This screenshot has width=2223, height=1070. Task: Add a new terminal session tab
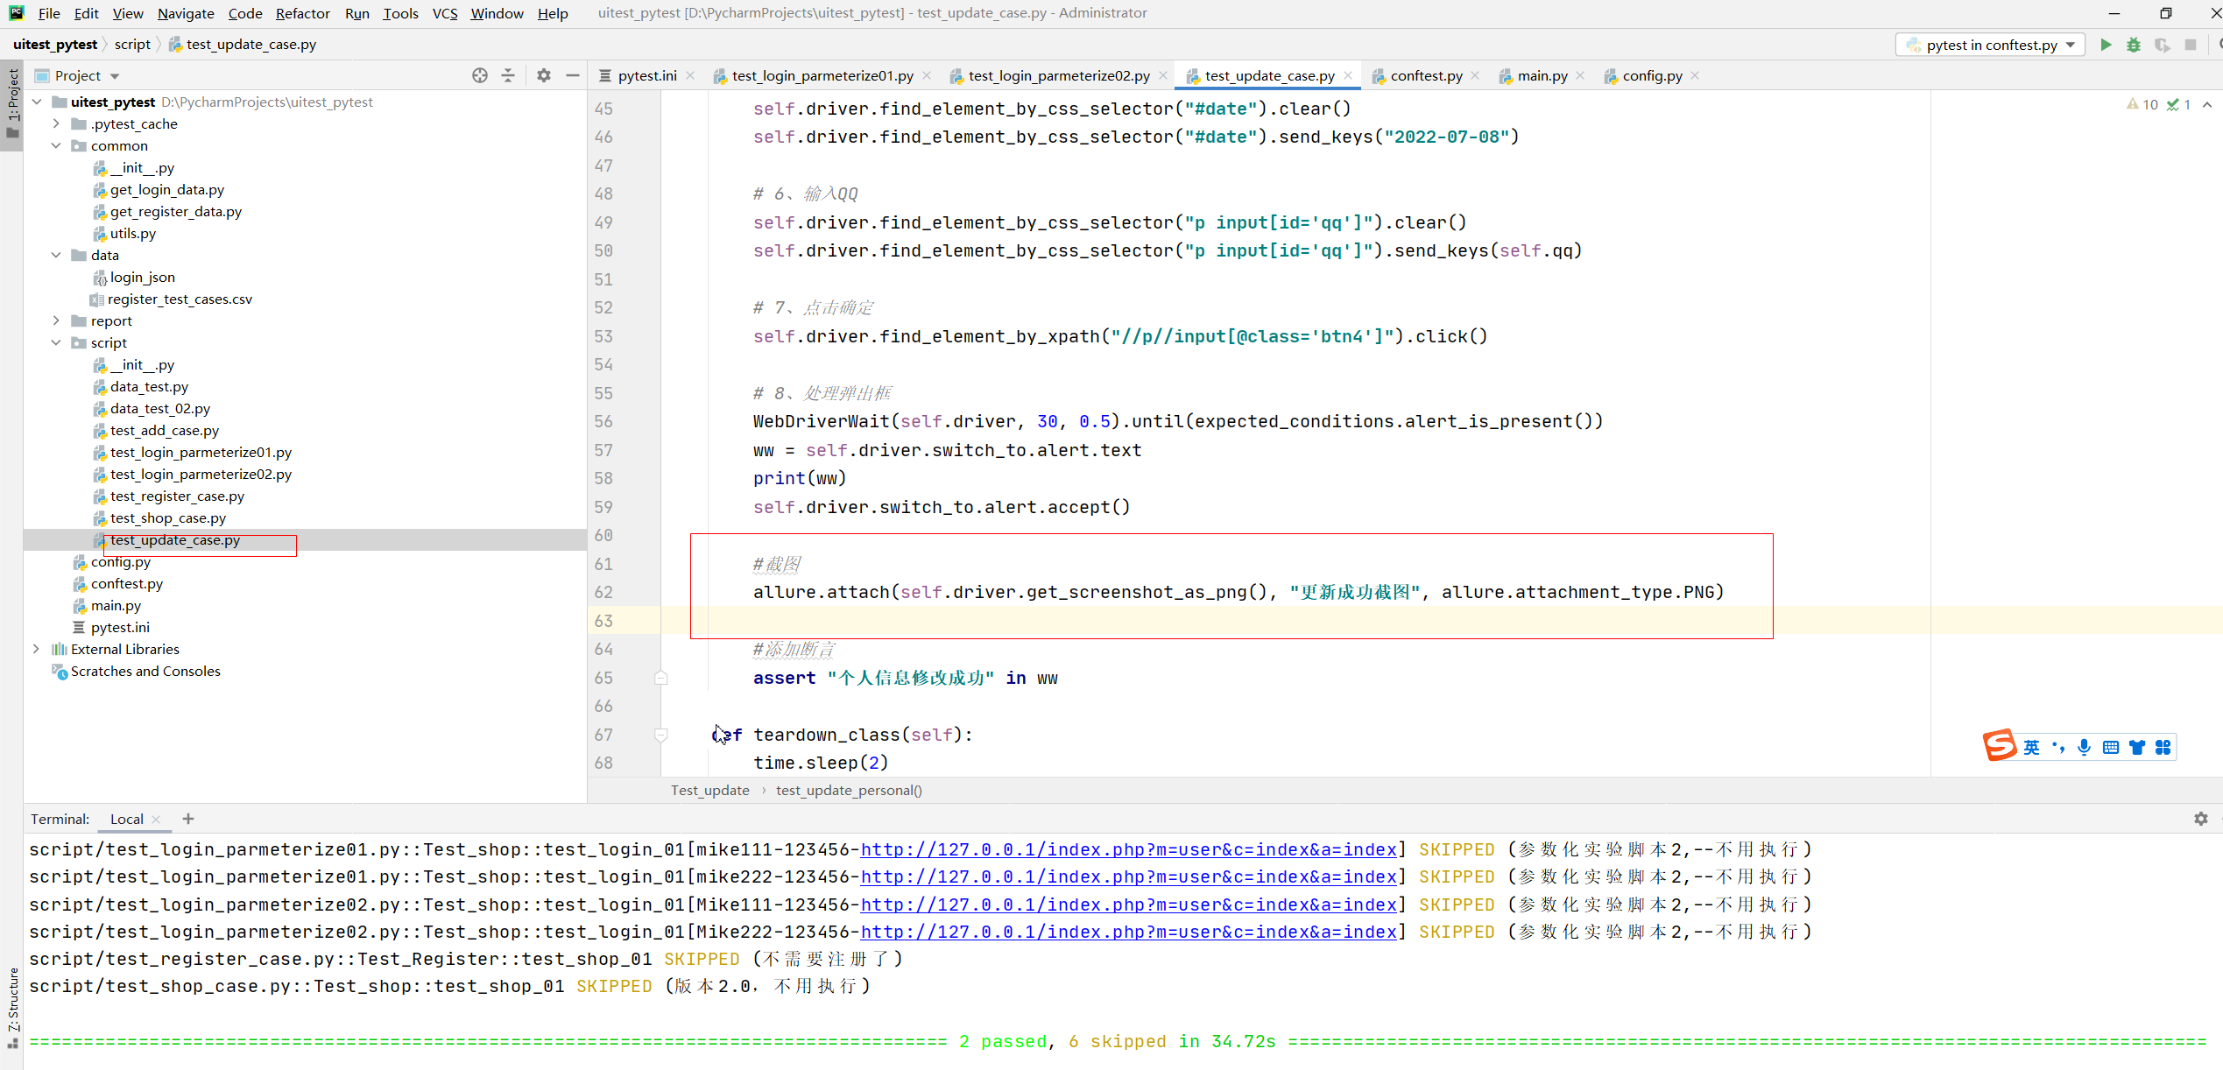click(x=187, y=819)
